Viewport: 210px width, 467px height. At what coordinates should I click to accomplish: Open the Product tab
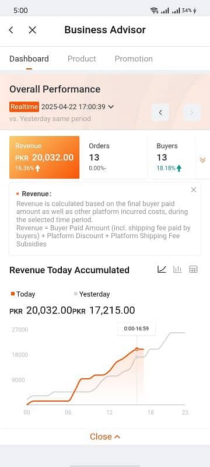(82, 59)
